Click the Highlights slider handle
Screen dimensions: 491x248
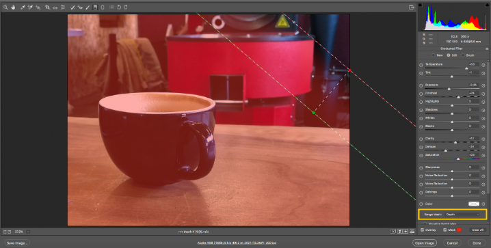tap(452, 105)
